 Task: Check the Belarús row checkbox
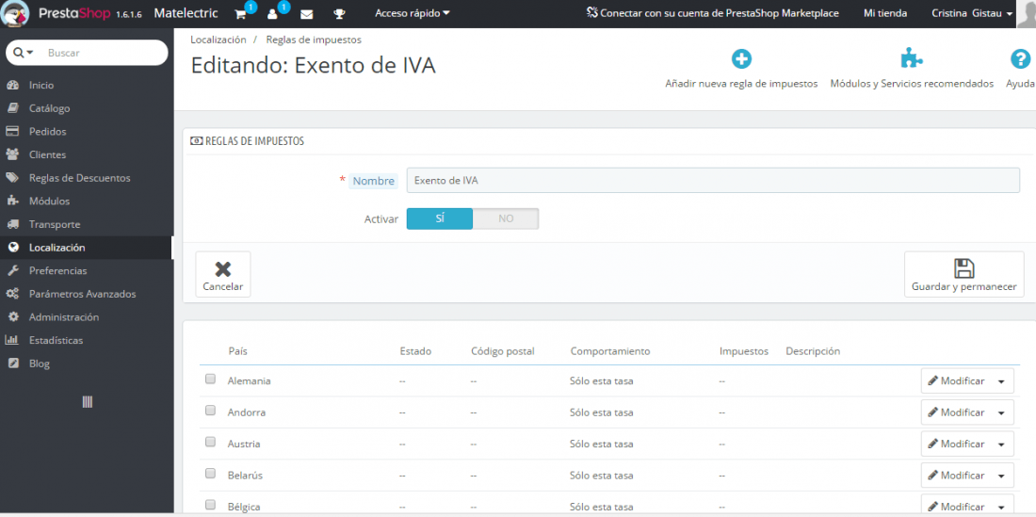(210, 474)
